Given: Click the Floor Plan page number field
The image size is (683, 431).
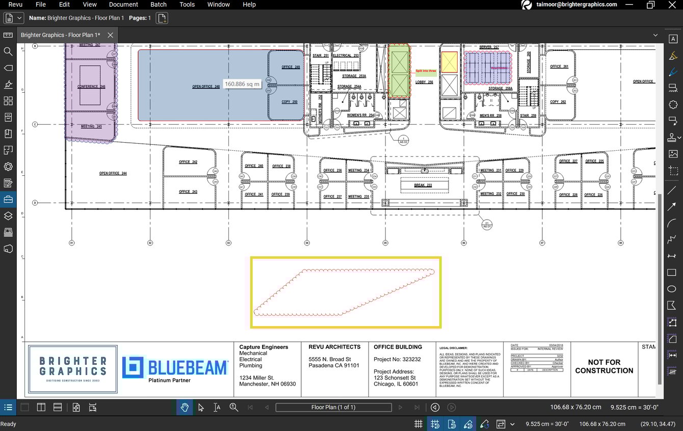Looking at the screenshot, I should (x=333, y=407).
